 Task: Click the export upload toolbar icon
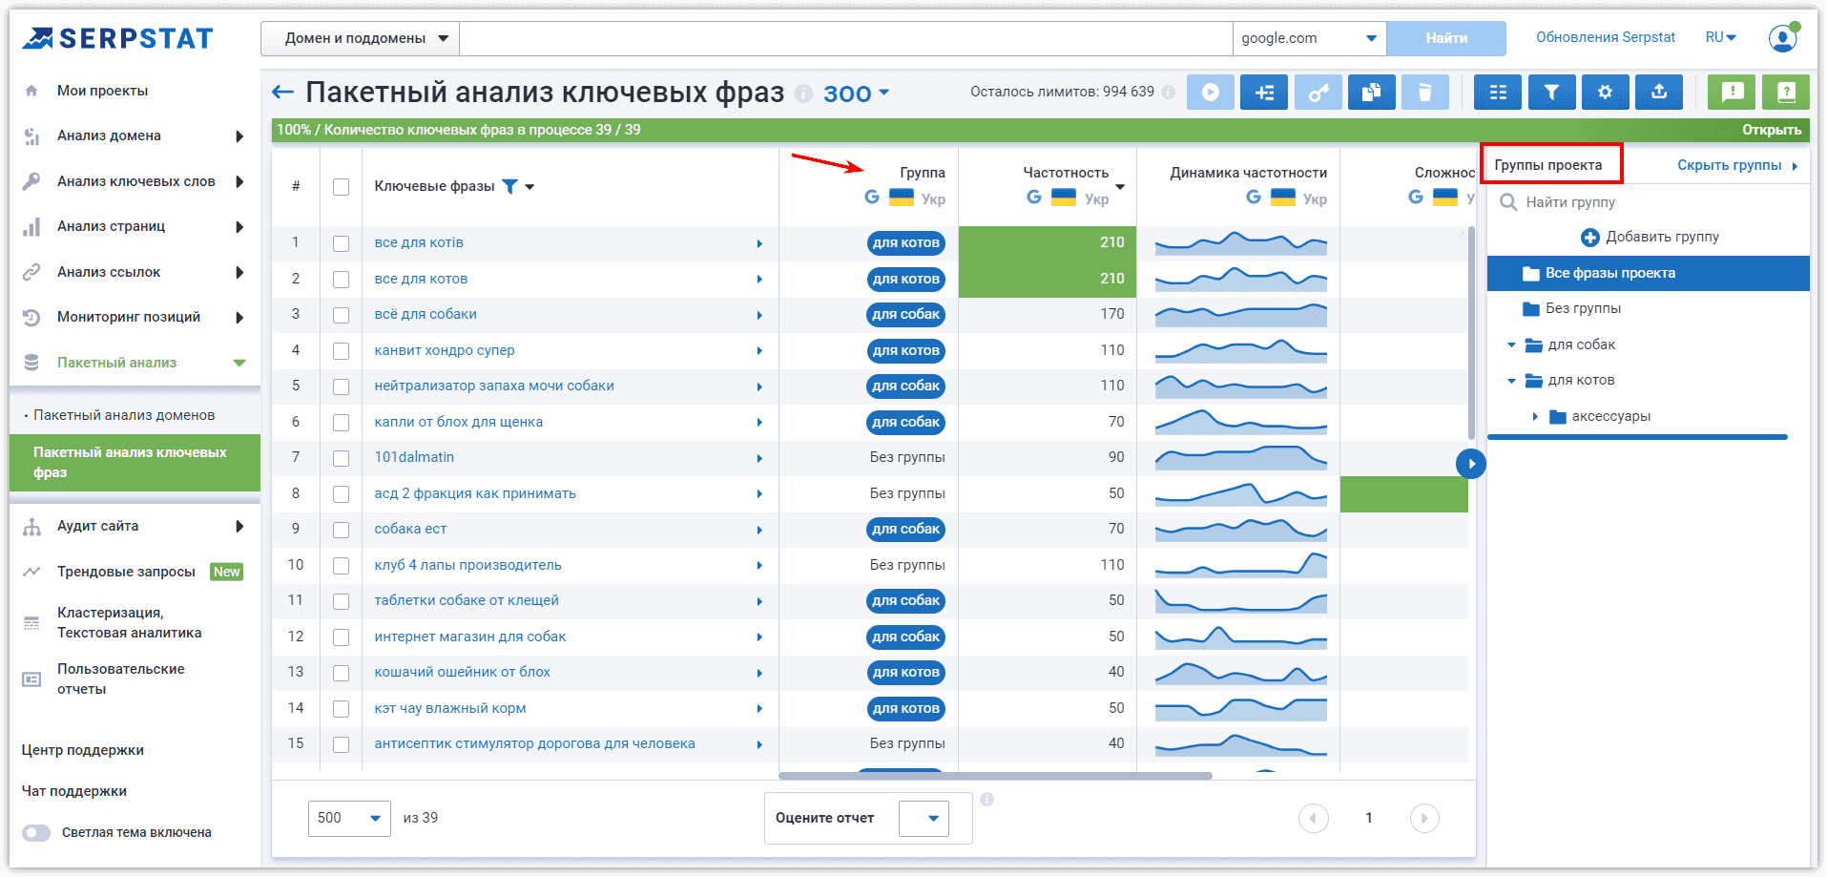point(1659,93)
